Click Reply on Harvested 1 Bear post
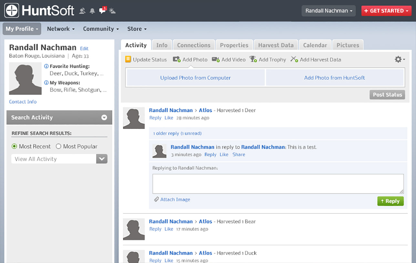 tap(155, 229)
